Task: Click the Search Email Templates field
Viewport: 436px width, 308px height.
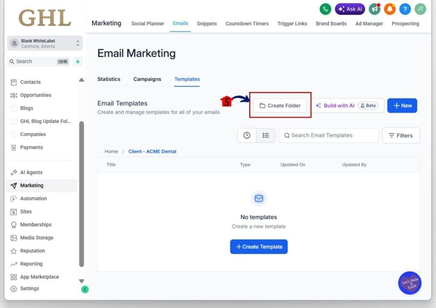Action: tap(328, 136)
